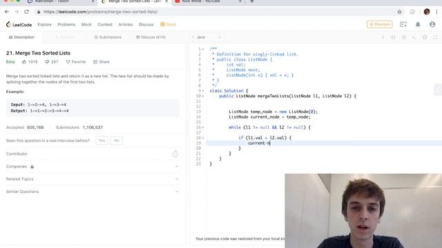Share the problem
The image size is (442, 248).
tap(102, 62)
